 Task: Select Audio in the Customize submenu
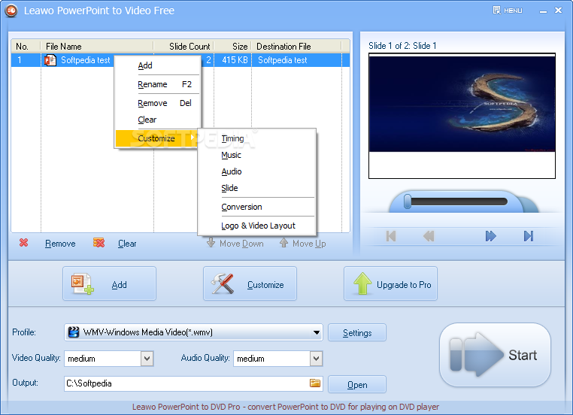256,171
